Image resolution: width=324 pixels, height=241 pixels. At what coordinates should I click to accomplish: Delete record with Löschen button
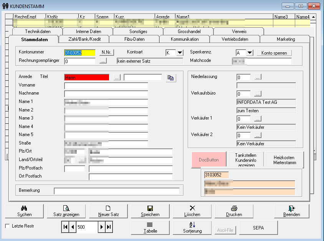click(x=192, y=211)
